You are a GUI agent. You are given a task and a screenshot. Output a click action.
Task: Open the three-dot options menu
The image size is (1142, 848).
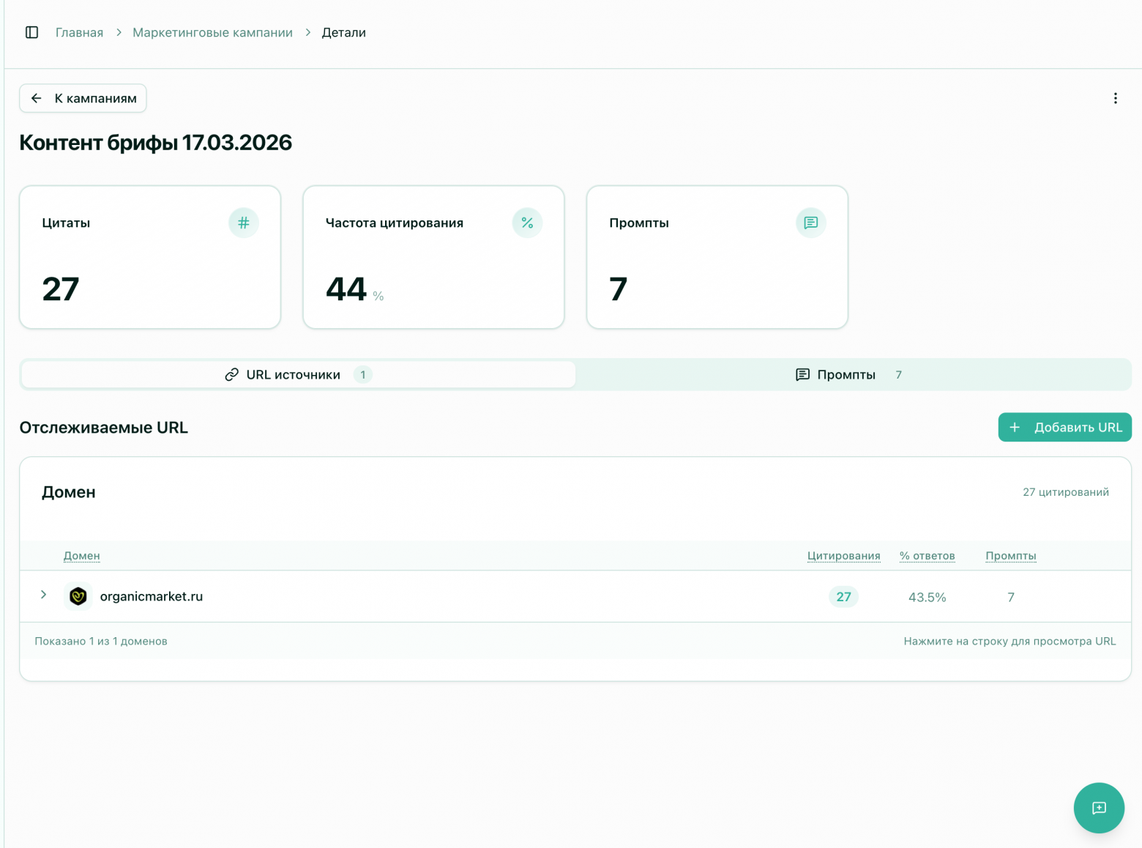(x=1115, y=98)
